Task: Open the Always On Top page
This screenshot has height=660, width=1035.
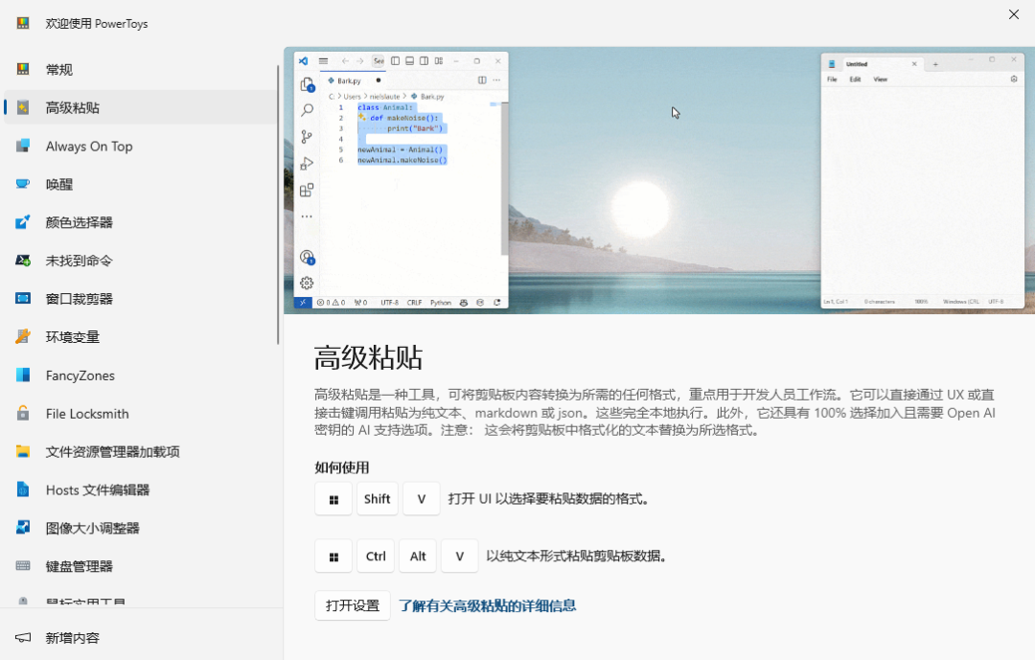Action: click(139, 146)
